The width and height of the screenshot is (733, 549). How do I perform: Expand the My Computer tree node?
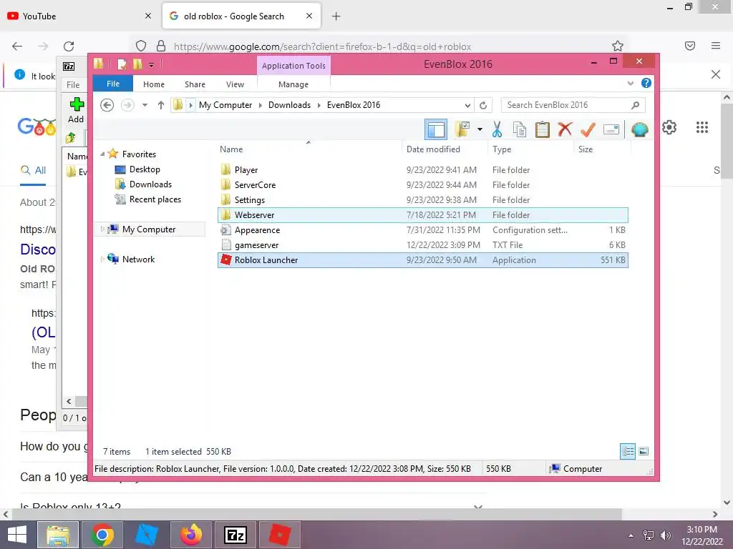(102, 229)
